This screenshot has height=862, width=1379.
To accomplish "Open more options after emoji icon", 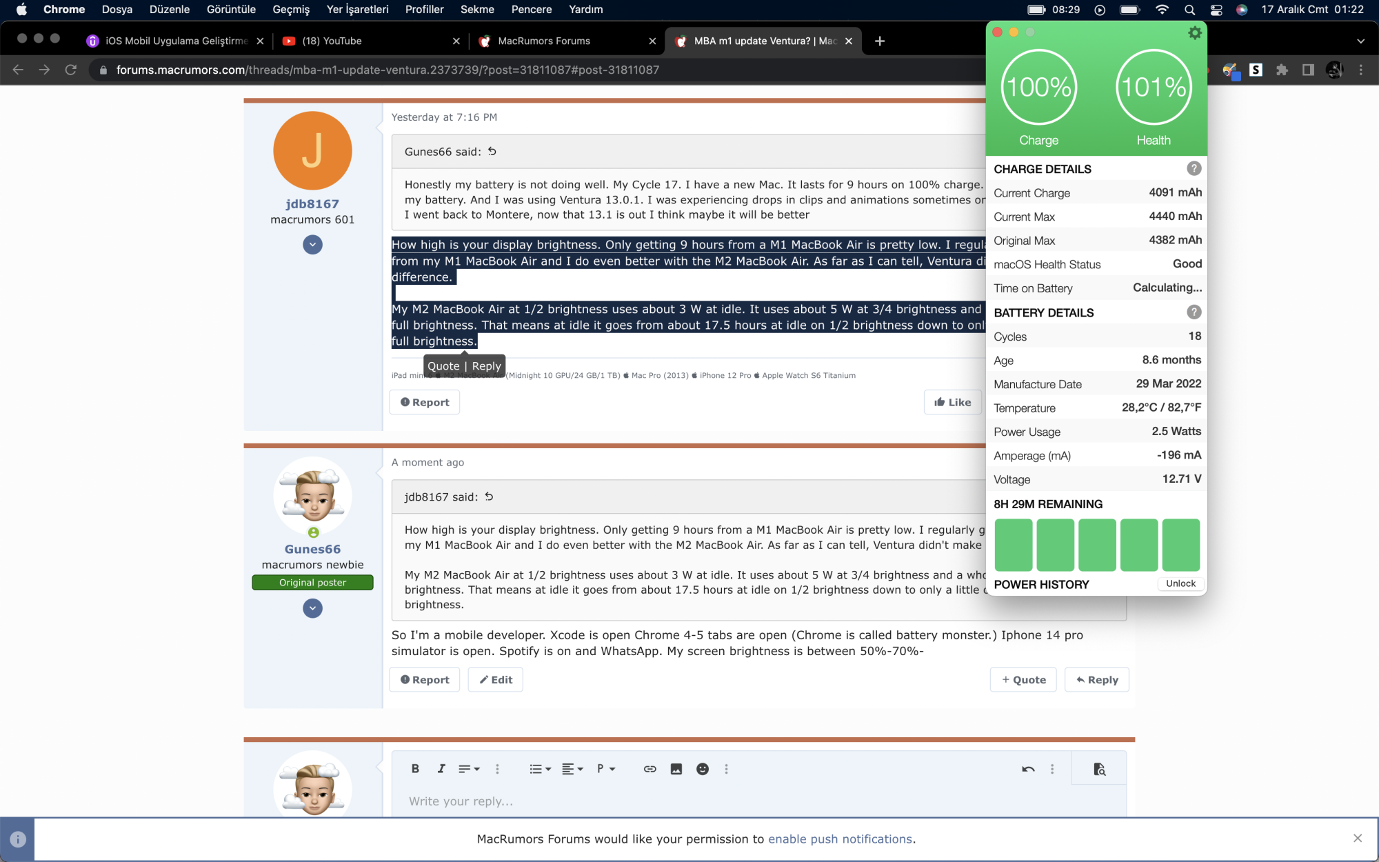I will click(x=726, y=769).
